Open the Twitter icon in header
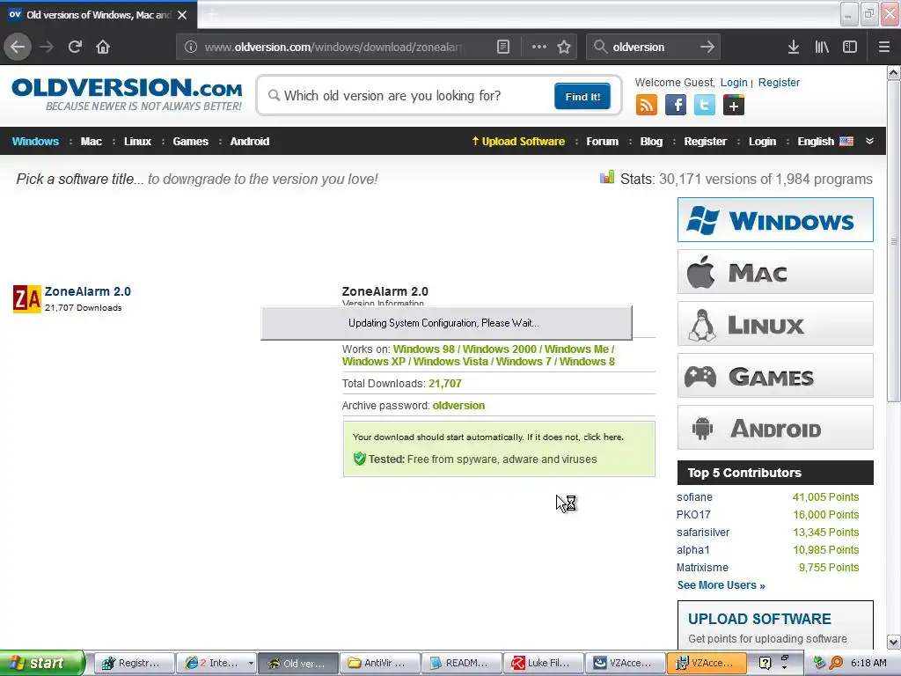This screenshot has height=676, width=901. 705,106
